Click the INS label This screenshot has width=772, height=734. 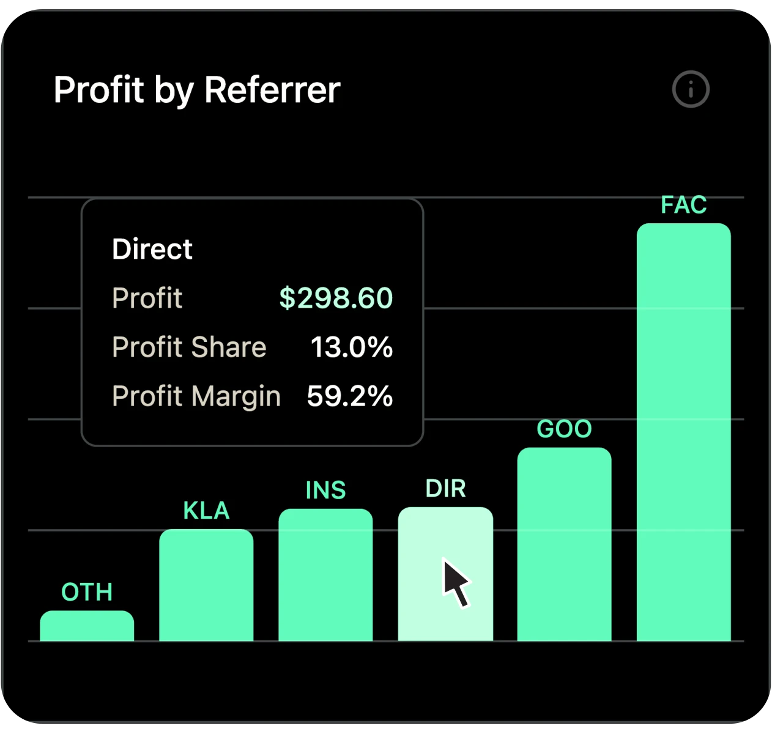tap(325, 490)
